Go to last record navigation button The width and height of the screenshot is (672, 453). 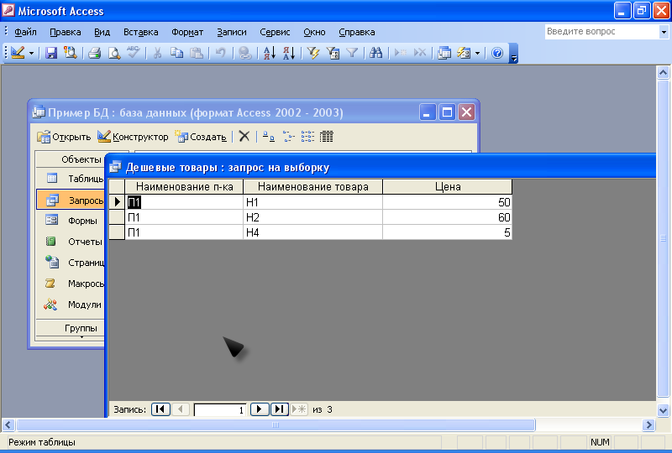(280, 409)
